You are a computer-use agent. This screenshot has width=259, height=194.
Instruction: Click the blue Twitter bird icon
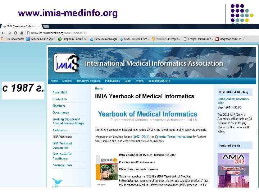(57, 182)
